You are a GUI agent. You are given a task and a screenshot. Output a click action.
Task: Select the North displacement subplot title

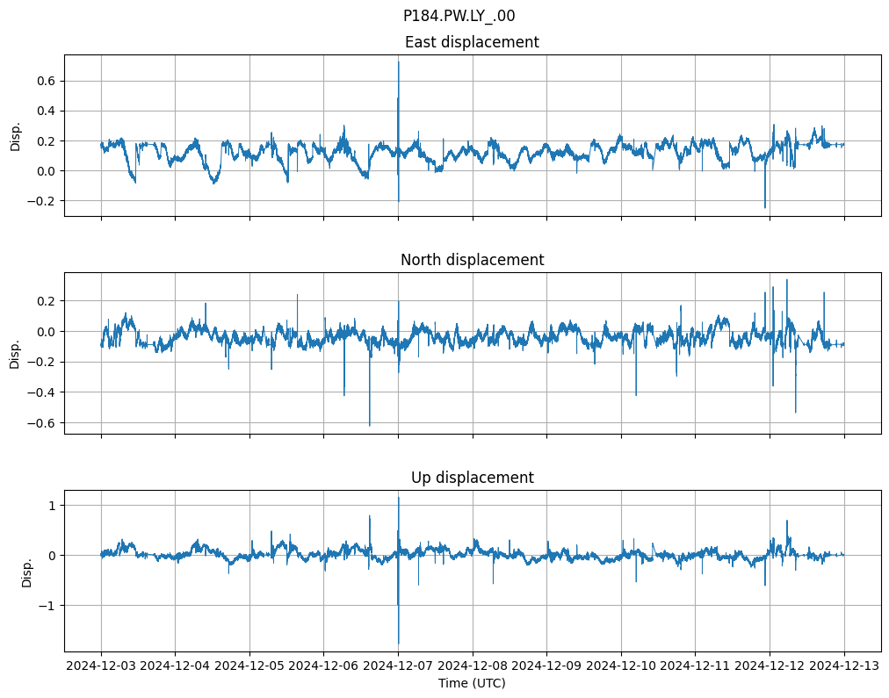472,260
